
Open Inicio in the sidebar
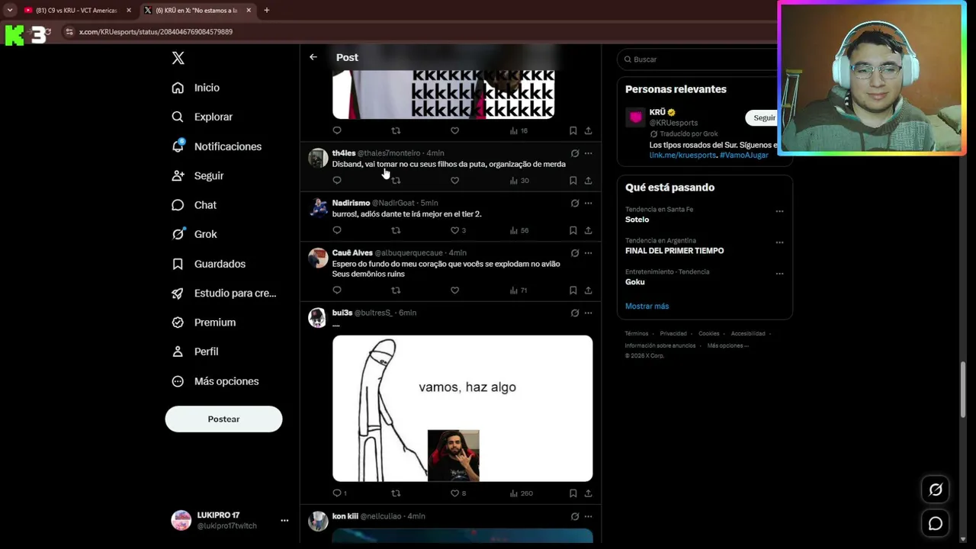tap(196, 88)
